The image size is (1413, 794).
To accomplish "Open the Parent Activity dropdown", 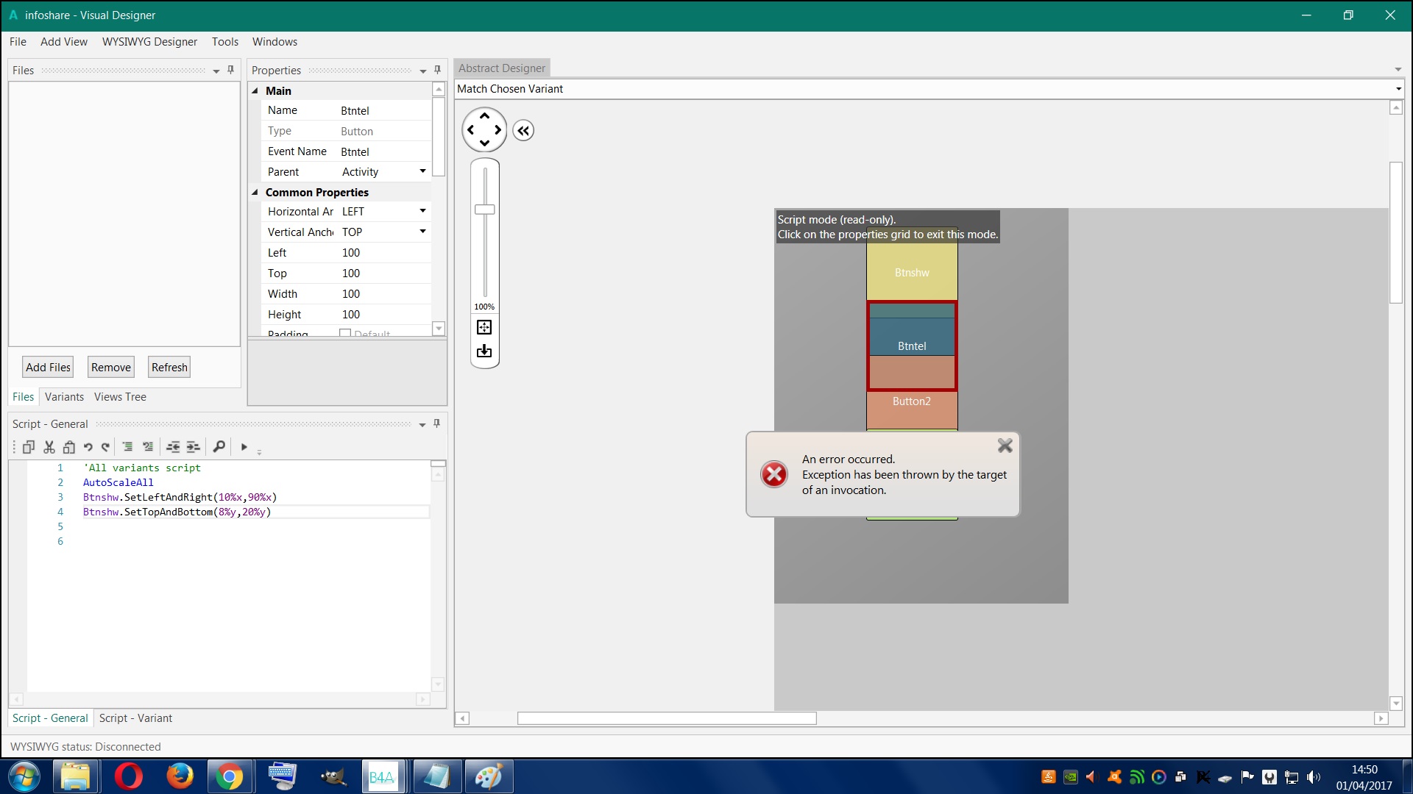I will pos(422,171).
